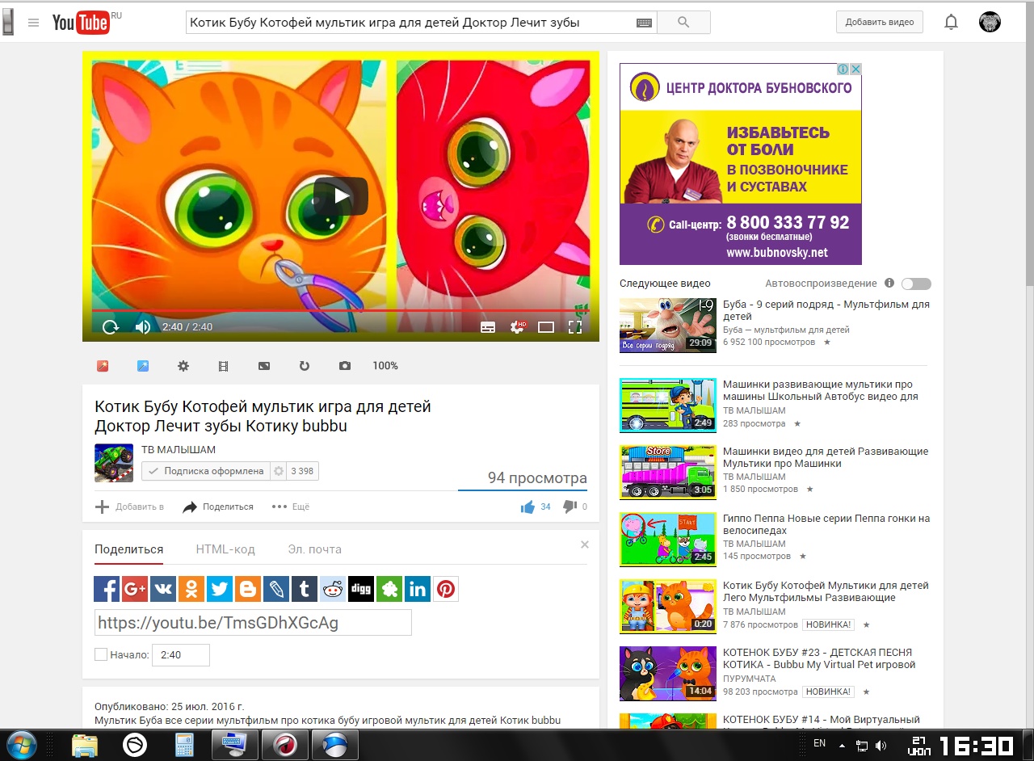
Task: Share the video on Digg
Action: [361, 589]
